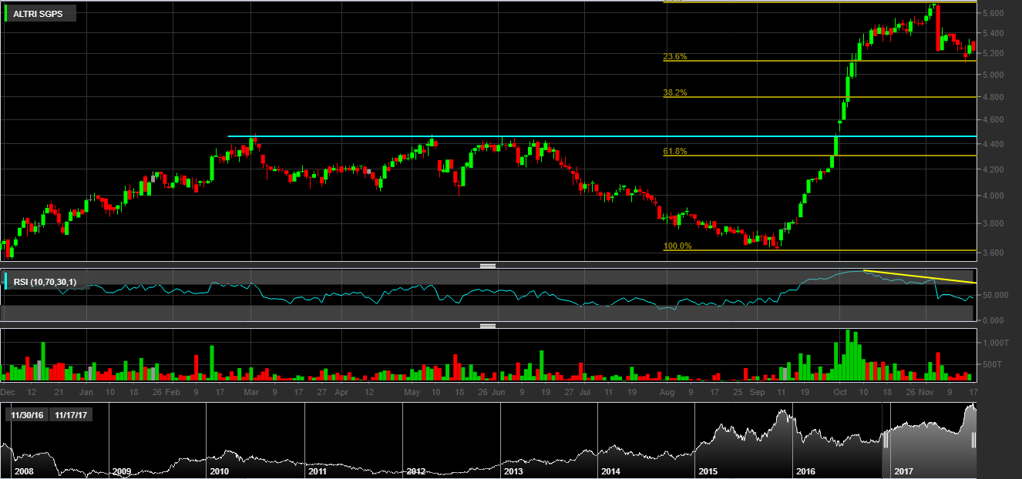Select the cyan horizontal resistance line
The height and width of the screenshot is (479, 1022).
601,137
